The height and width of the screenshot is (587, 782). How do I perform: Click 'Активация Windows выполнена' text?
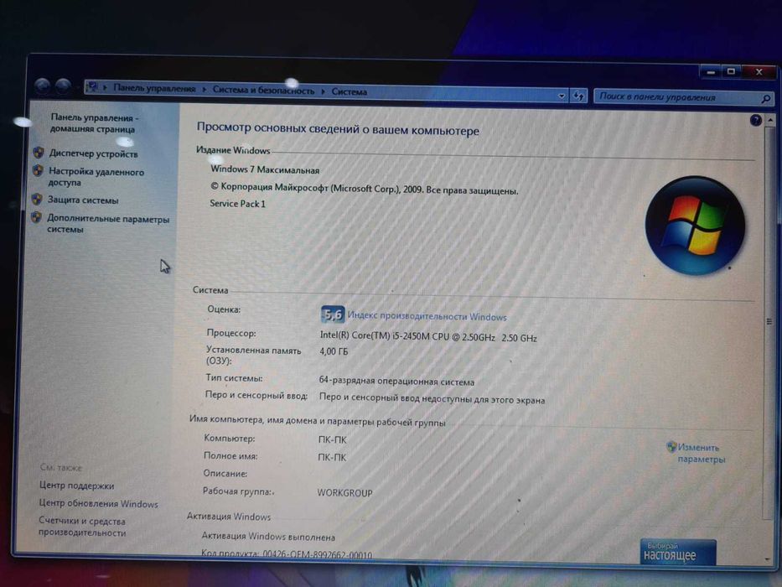click(268, 537)
